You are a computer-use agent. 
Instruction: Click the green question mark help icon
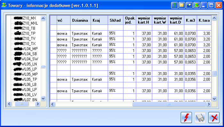coord(174,5)
